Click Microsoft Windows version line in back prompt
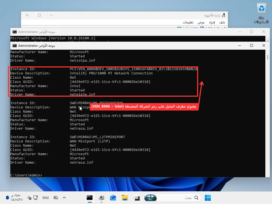The height and width of the screenshot is (204, 272). (x=53, y=38)
